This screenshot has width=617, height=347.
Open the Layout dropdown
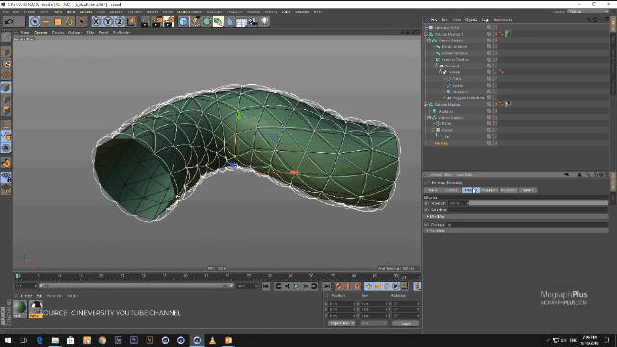[587, 12]
